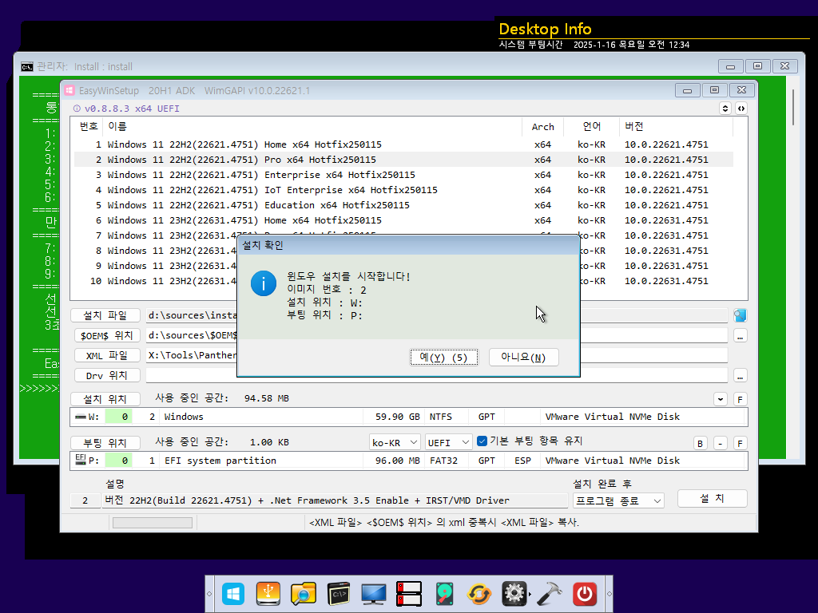Click the up-down arrows button above the list
This screenshot has width=818, height=613.
click(725, 109)
